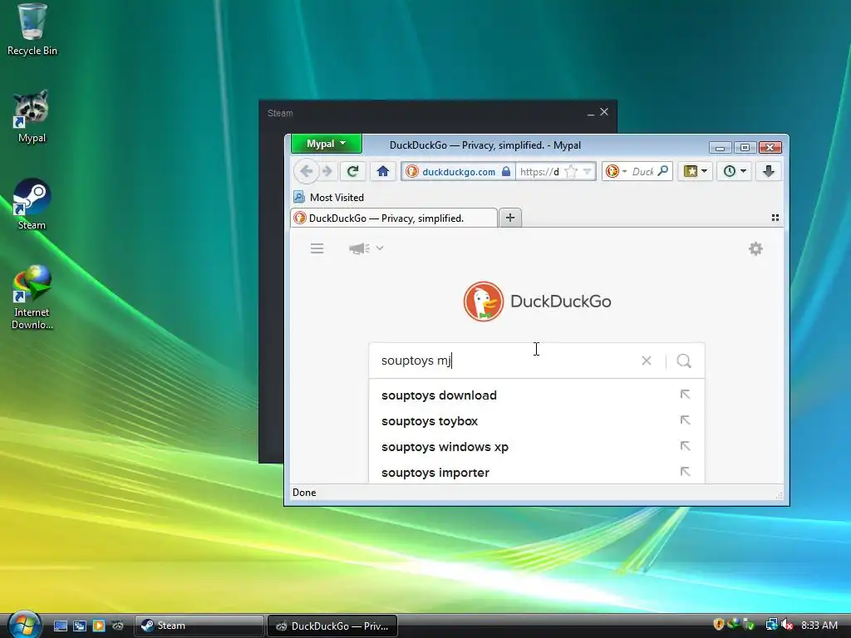Select the Steam desktop shortcut

(x=32, y=204)
